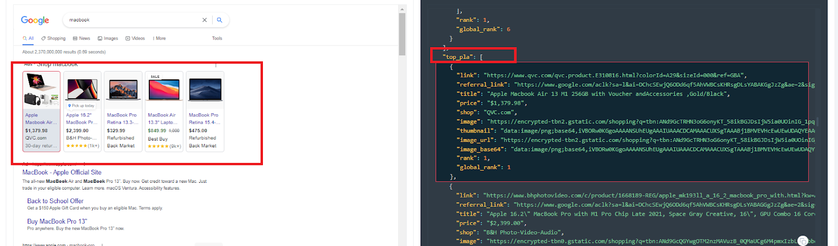Click the Best Buy seller name
The width and height of the screenshot is (838, 246).
(x=158, y=139)
